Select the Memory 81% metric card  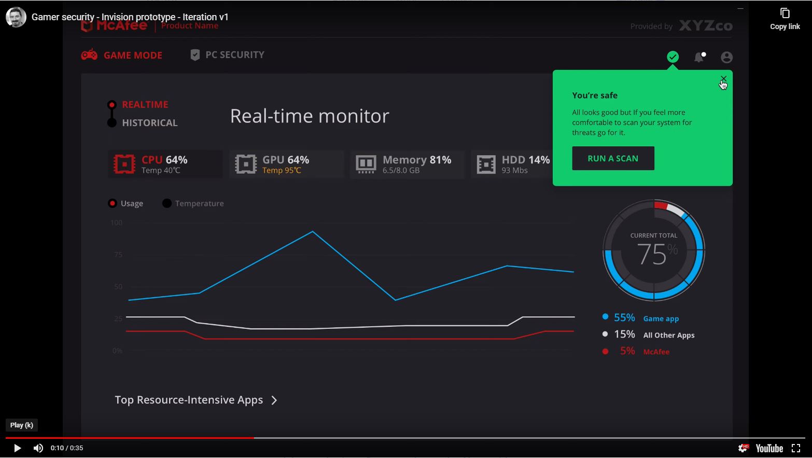[408, 164]
